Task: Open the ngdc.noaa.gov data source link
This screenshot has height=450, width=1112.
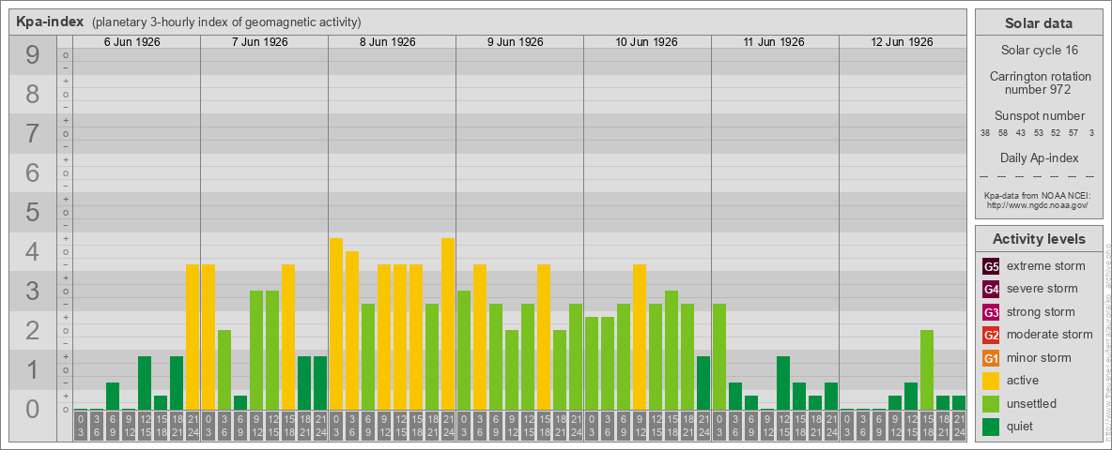Action: tap(1039, 204)
